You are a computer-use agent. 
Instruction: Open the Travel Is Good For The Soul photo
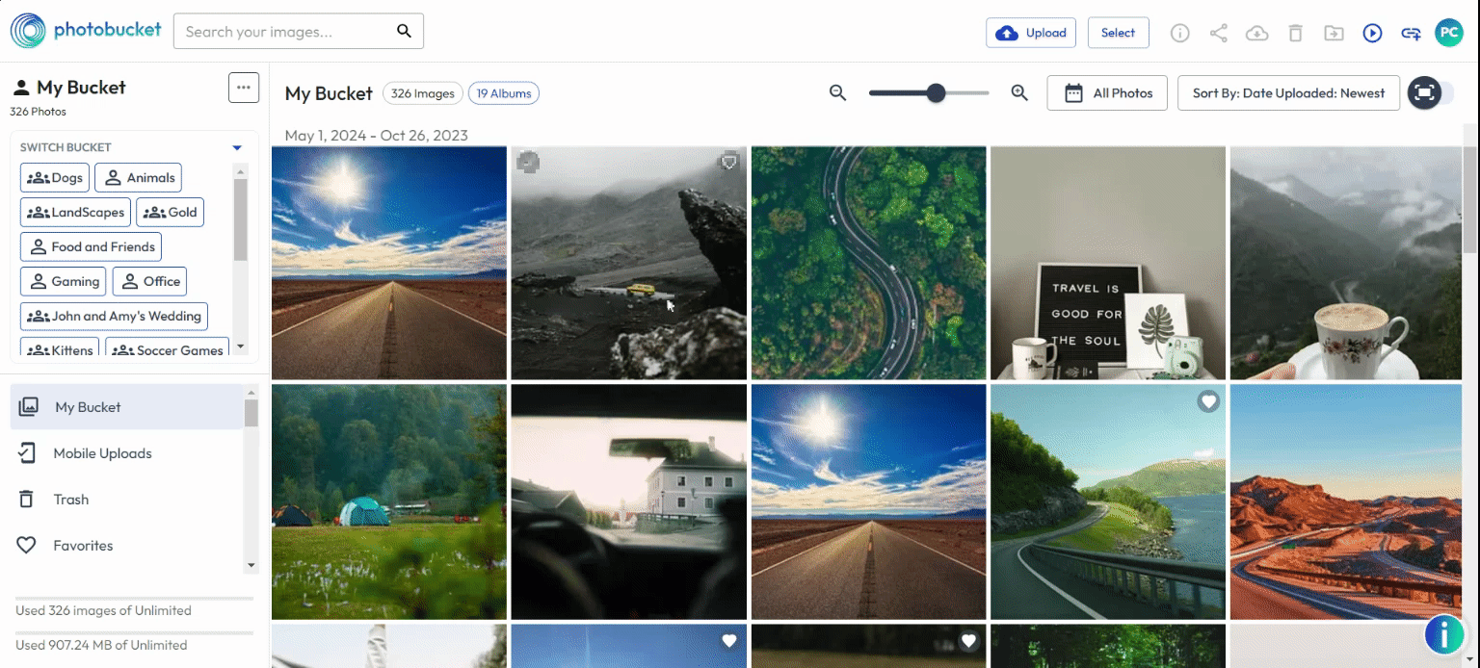point(1108,263)
